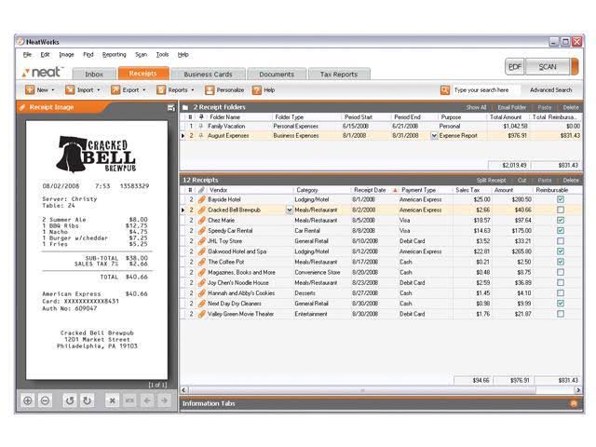Click the paperclip icon for Valley Green Movie Theater
The height and width of the screenshot is (447, 596).
click(201, 314)
